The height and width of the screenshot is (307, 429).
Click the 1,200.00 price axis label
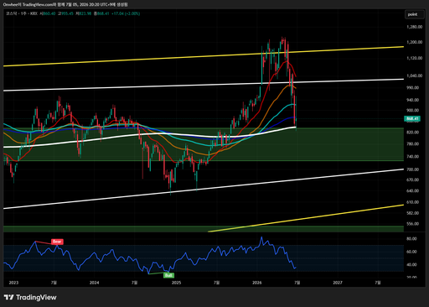pyautogui.click(x=414, y=42)
